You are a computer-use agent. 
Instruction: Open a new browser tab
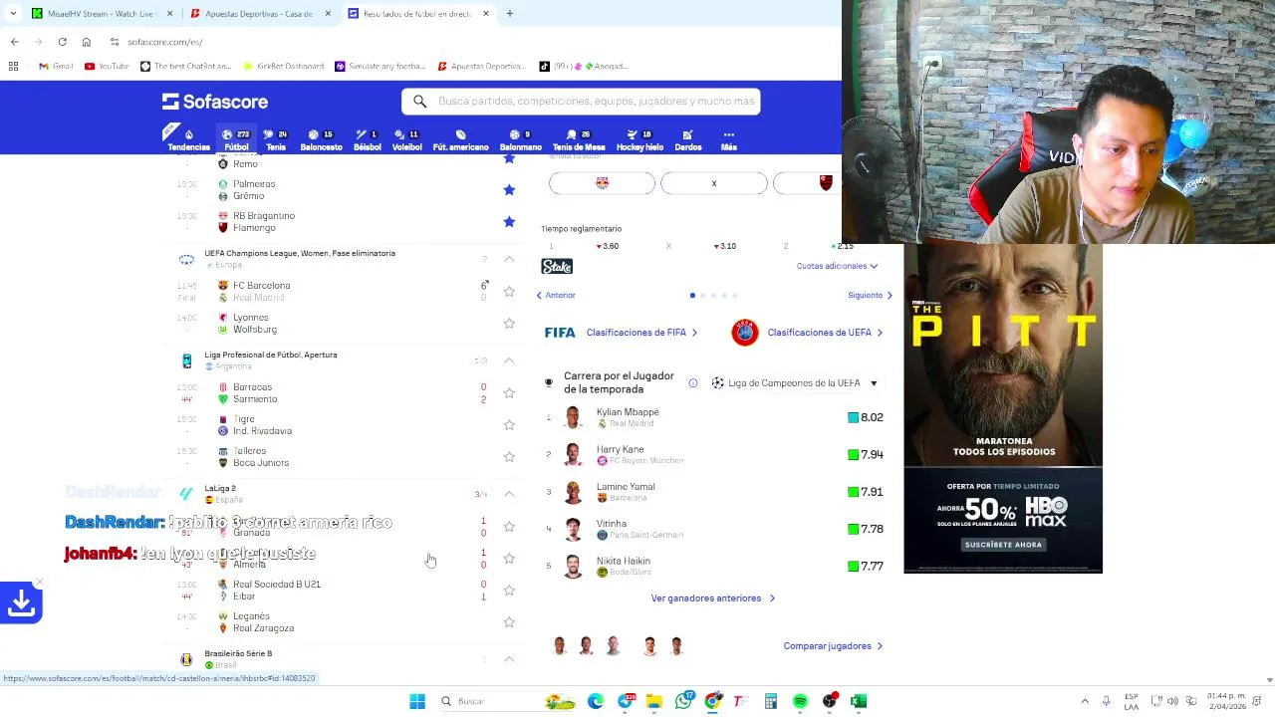[509, 14]
